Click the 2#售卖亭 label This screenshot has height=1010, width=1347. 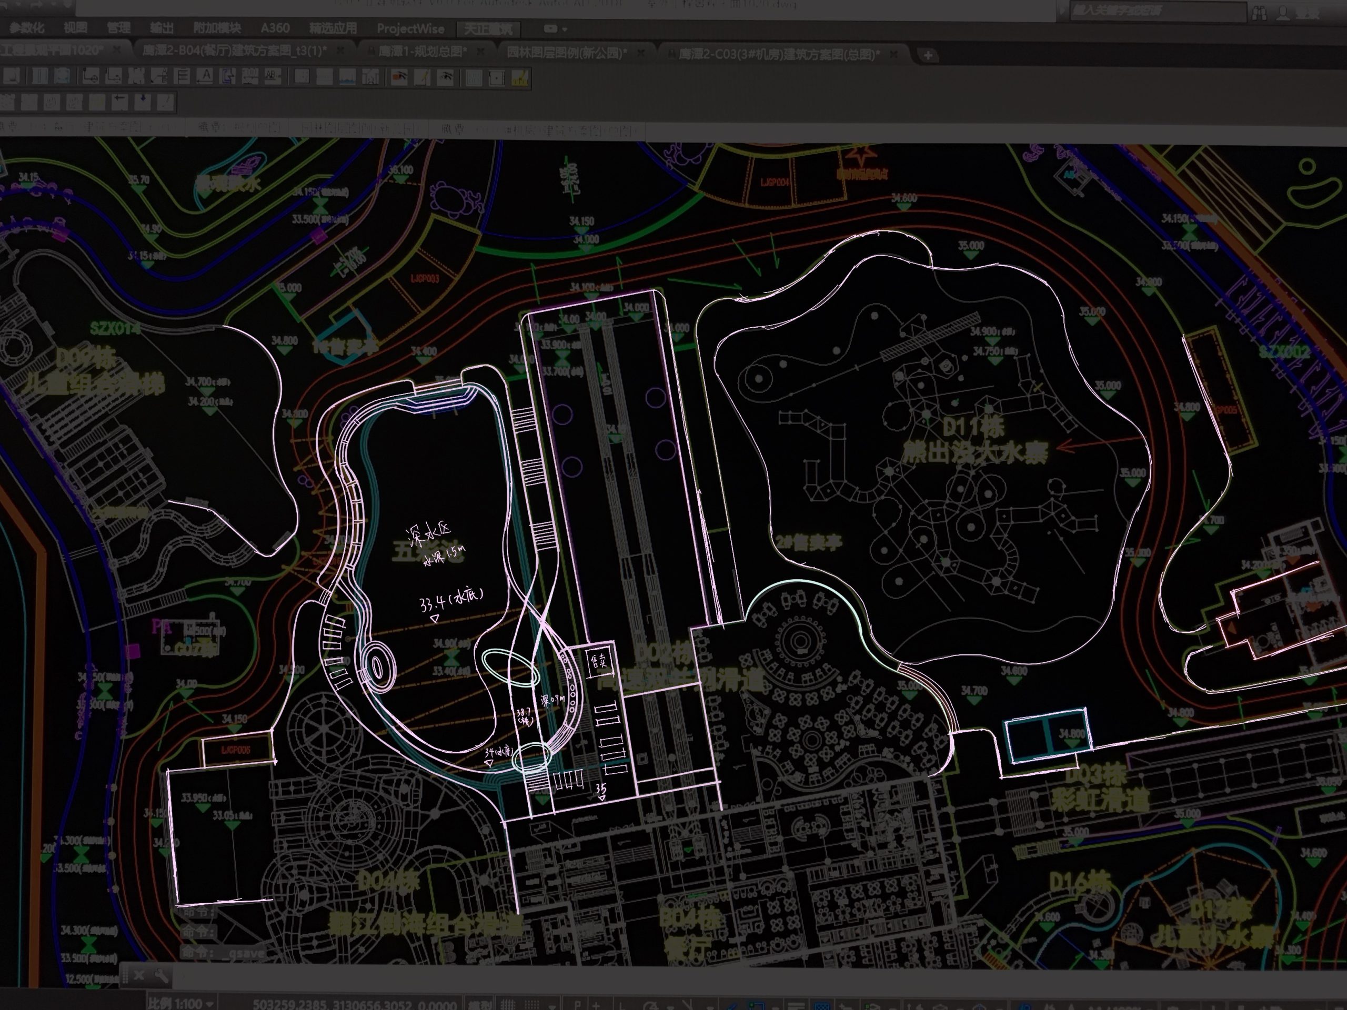pyautogui.click(x=809, y=542)
